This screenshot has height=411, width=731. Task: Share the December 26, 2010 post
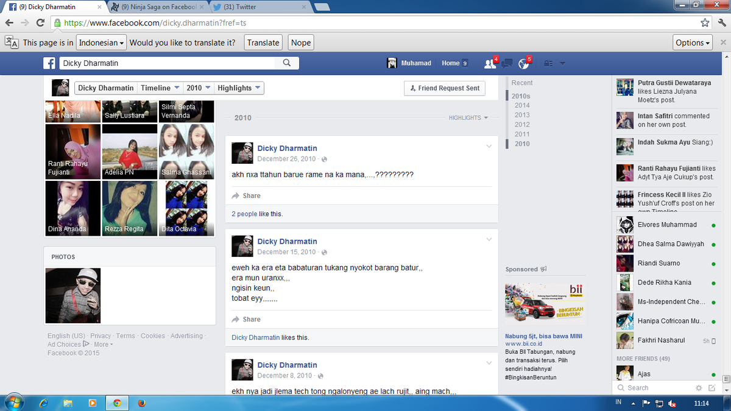click(x=246, y=195)
